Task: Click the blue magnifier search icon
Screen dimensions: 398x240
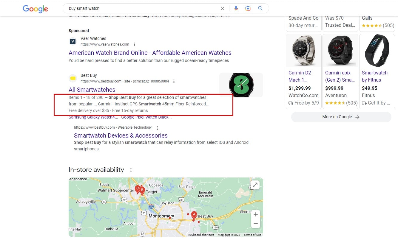Action: 260,8
